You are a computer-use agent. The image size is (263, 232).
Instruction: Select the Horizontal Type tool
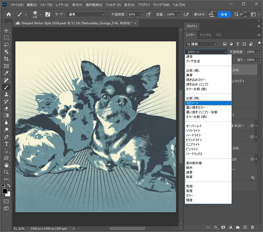point(6,144)
